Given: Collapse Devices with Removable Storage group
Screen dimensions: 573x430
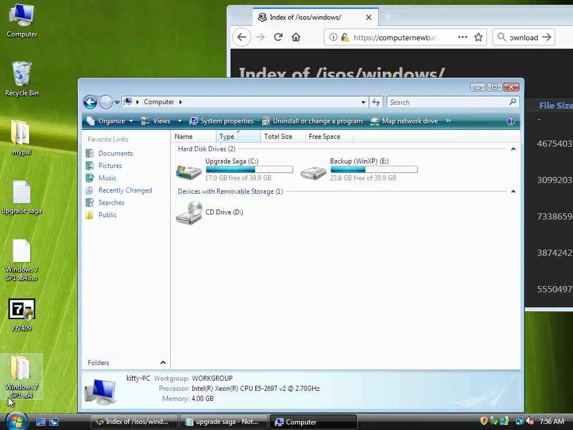Looking at the screenshot, I should (x=513, y=191).
